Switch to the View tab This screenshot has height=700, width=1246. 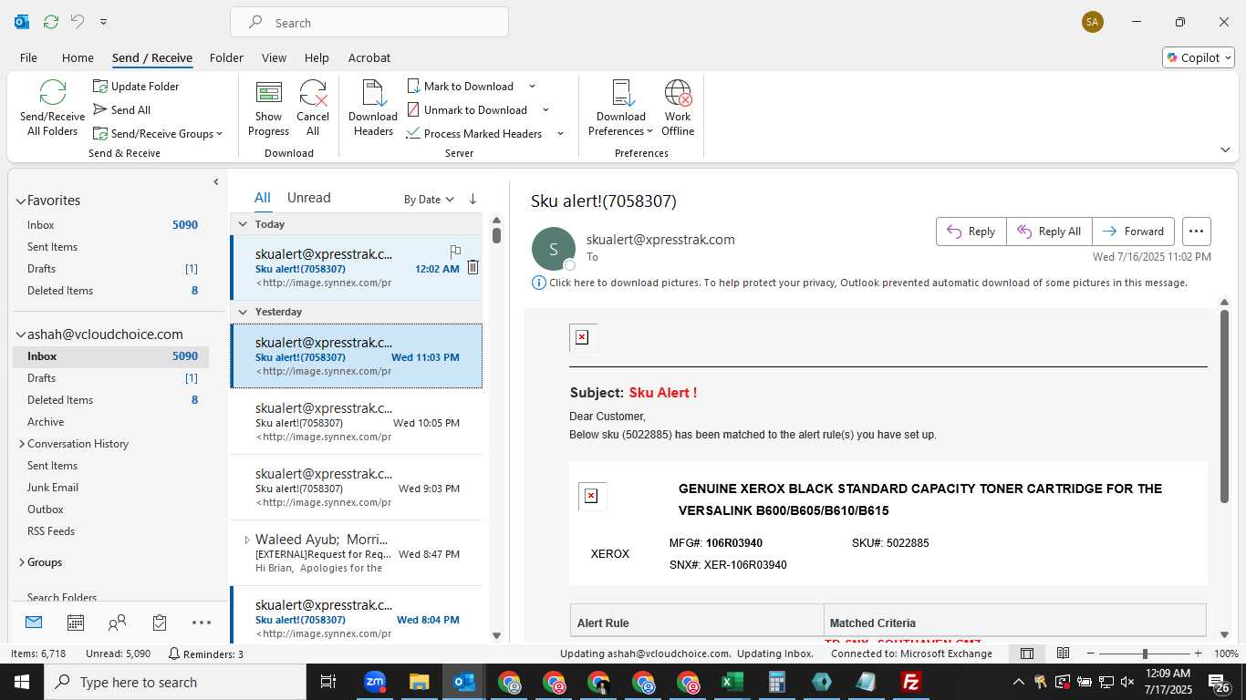pyautogui.click(x=274, y=57)
